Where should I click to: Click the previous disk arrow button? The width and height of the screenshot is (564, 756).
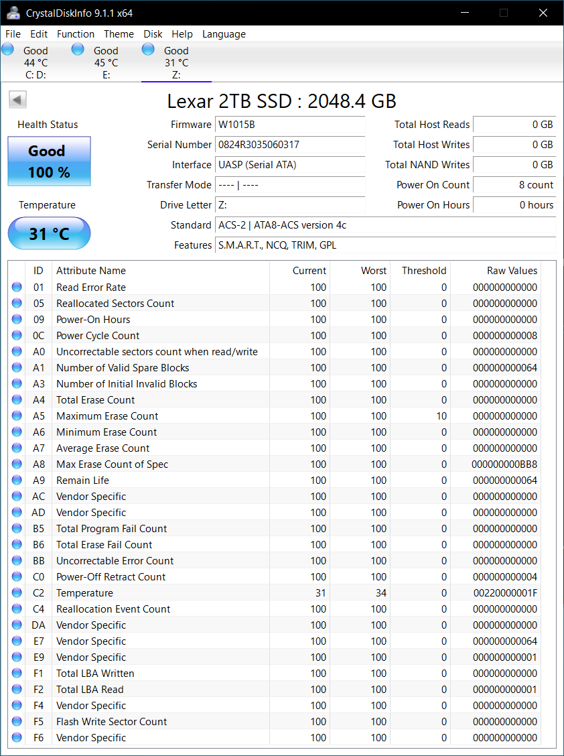pos(17,100)
